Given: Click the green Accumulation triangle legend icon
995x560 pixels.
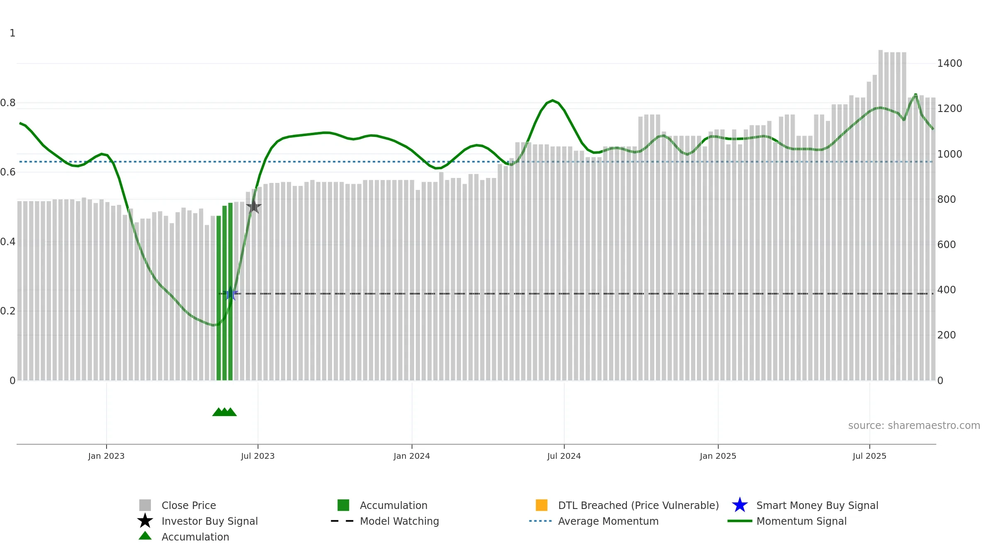Looking at the screenshot, I should 145,536.
